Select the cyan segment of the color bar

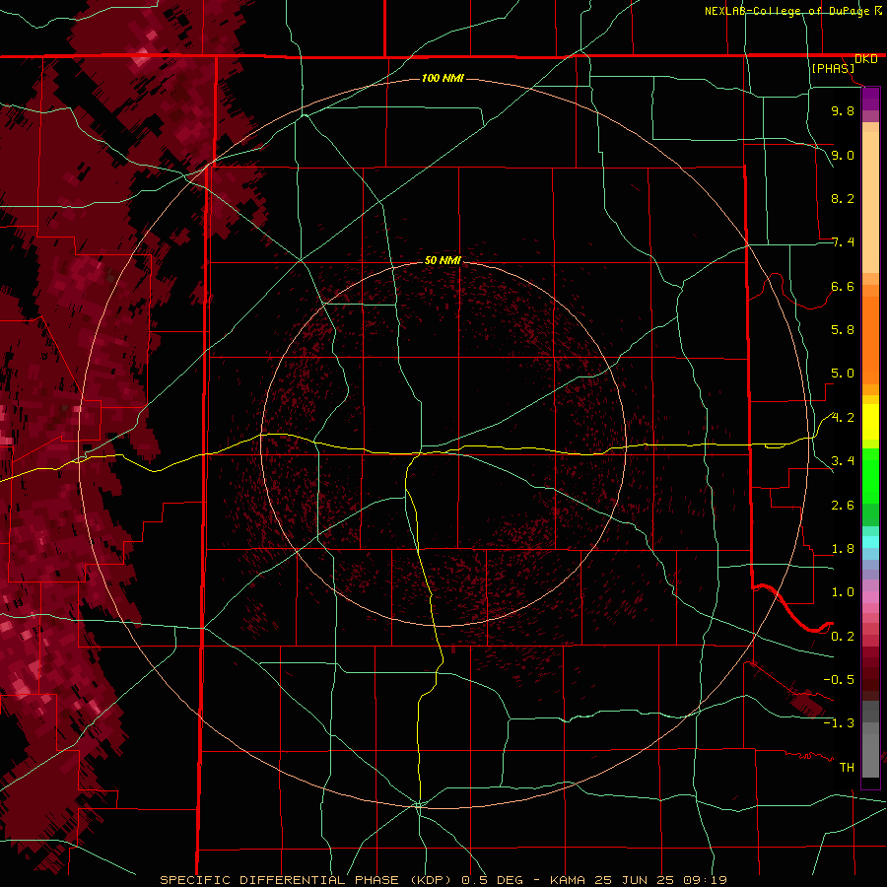870,542
